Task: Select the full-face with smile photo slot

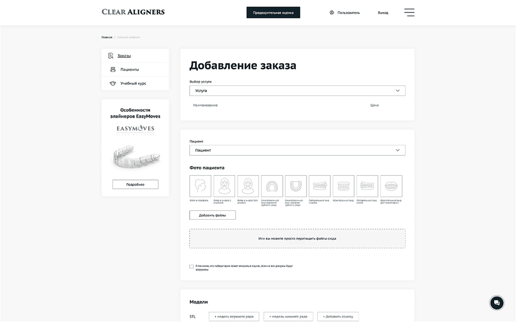Action: click(224, 186)
